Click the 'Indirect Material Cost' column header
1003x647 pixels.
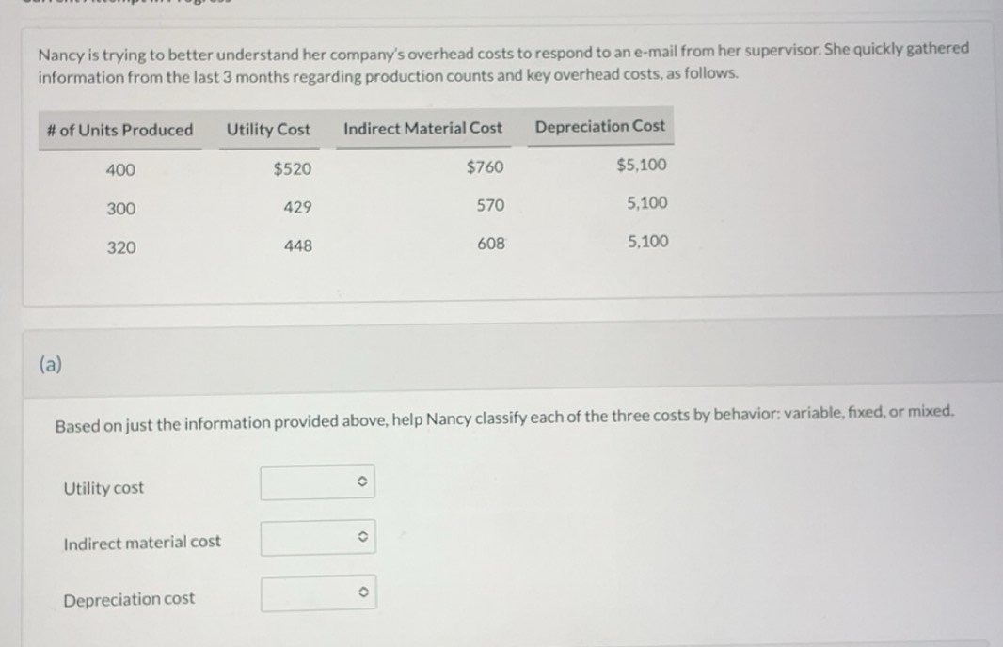coord(422,128)
